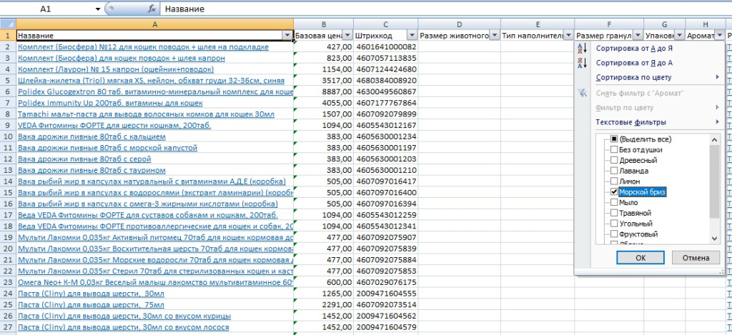Check the "Травяной" filter option

click(x=614, y=213)
